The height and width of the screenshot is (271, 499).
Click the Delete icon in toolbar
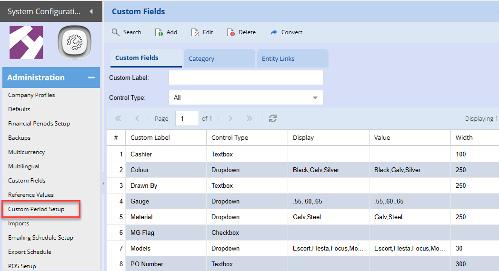231,32
